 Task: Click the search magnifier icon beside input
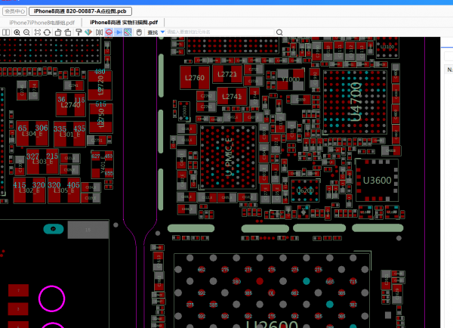(x=280, y=32)
